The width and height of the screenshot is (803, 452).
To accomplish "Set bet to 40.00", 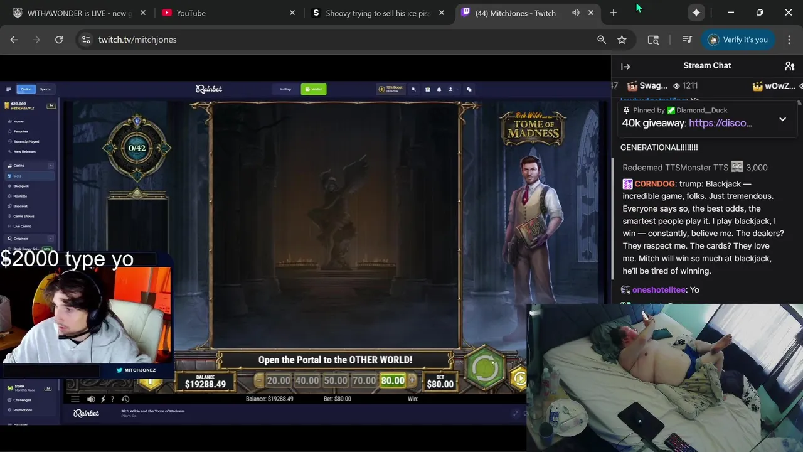I will tap(307, 380).
